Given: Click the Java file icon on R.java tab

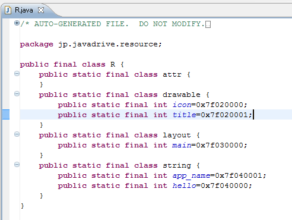Looking at the screenshot, I should click(x=8, y=10).
